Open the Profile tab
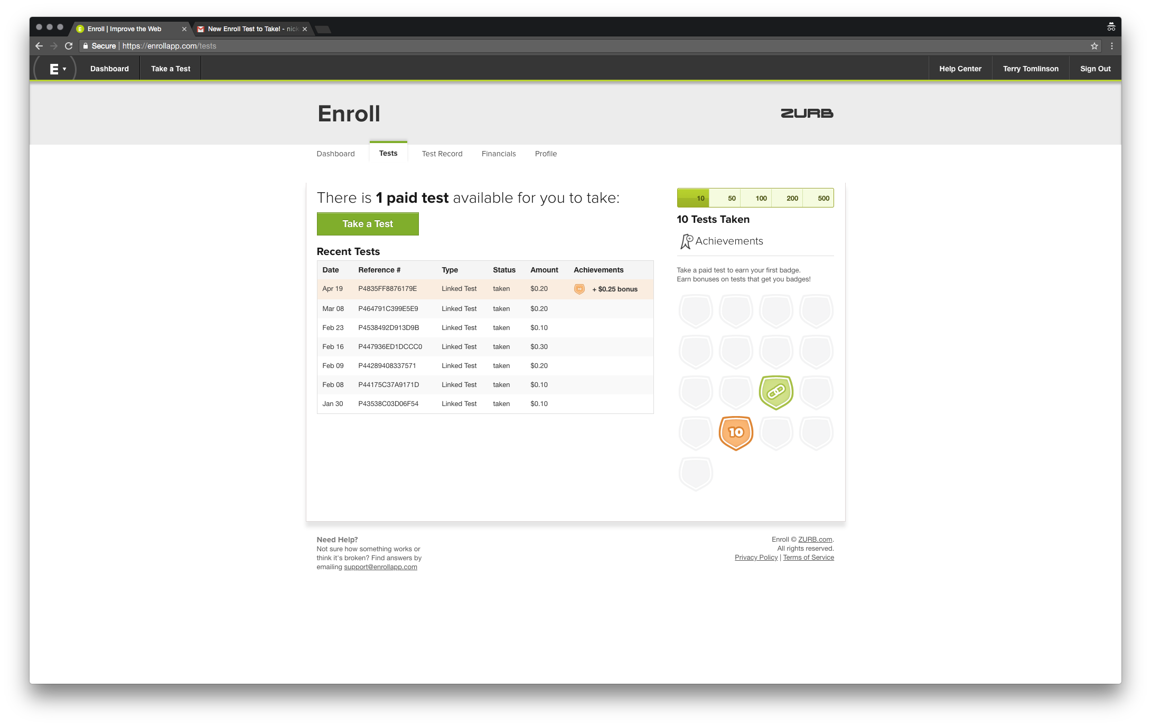Screen dimensions: 1151x726 click(x=546, y=154)
